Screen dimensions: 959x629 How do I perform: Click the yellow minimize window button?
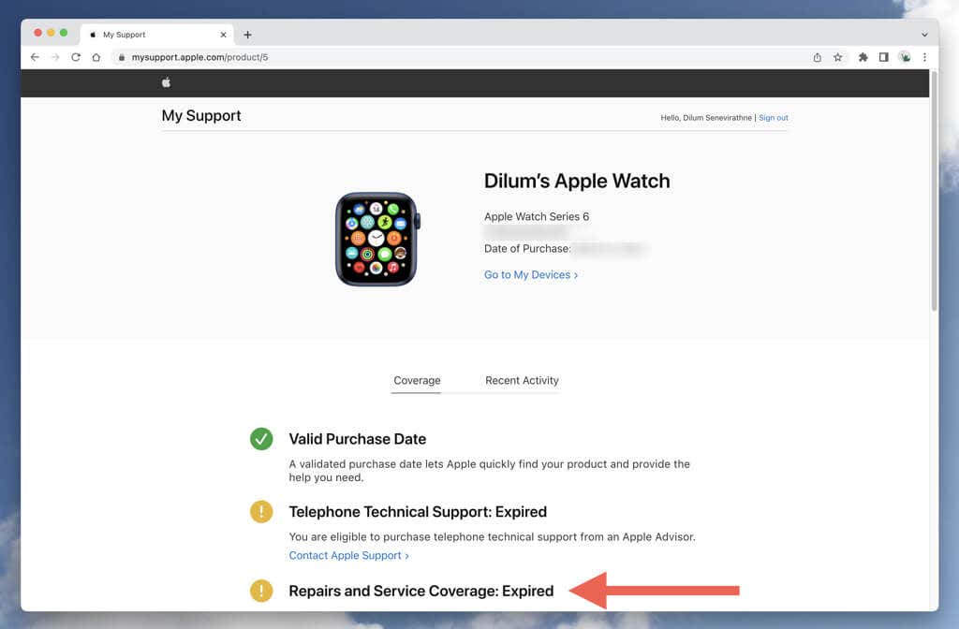pyautogui.click(x=51, y=33)
